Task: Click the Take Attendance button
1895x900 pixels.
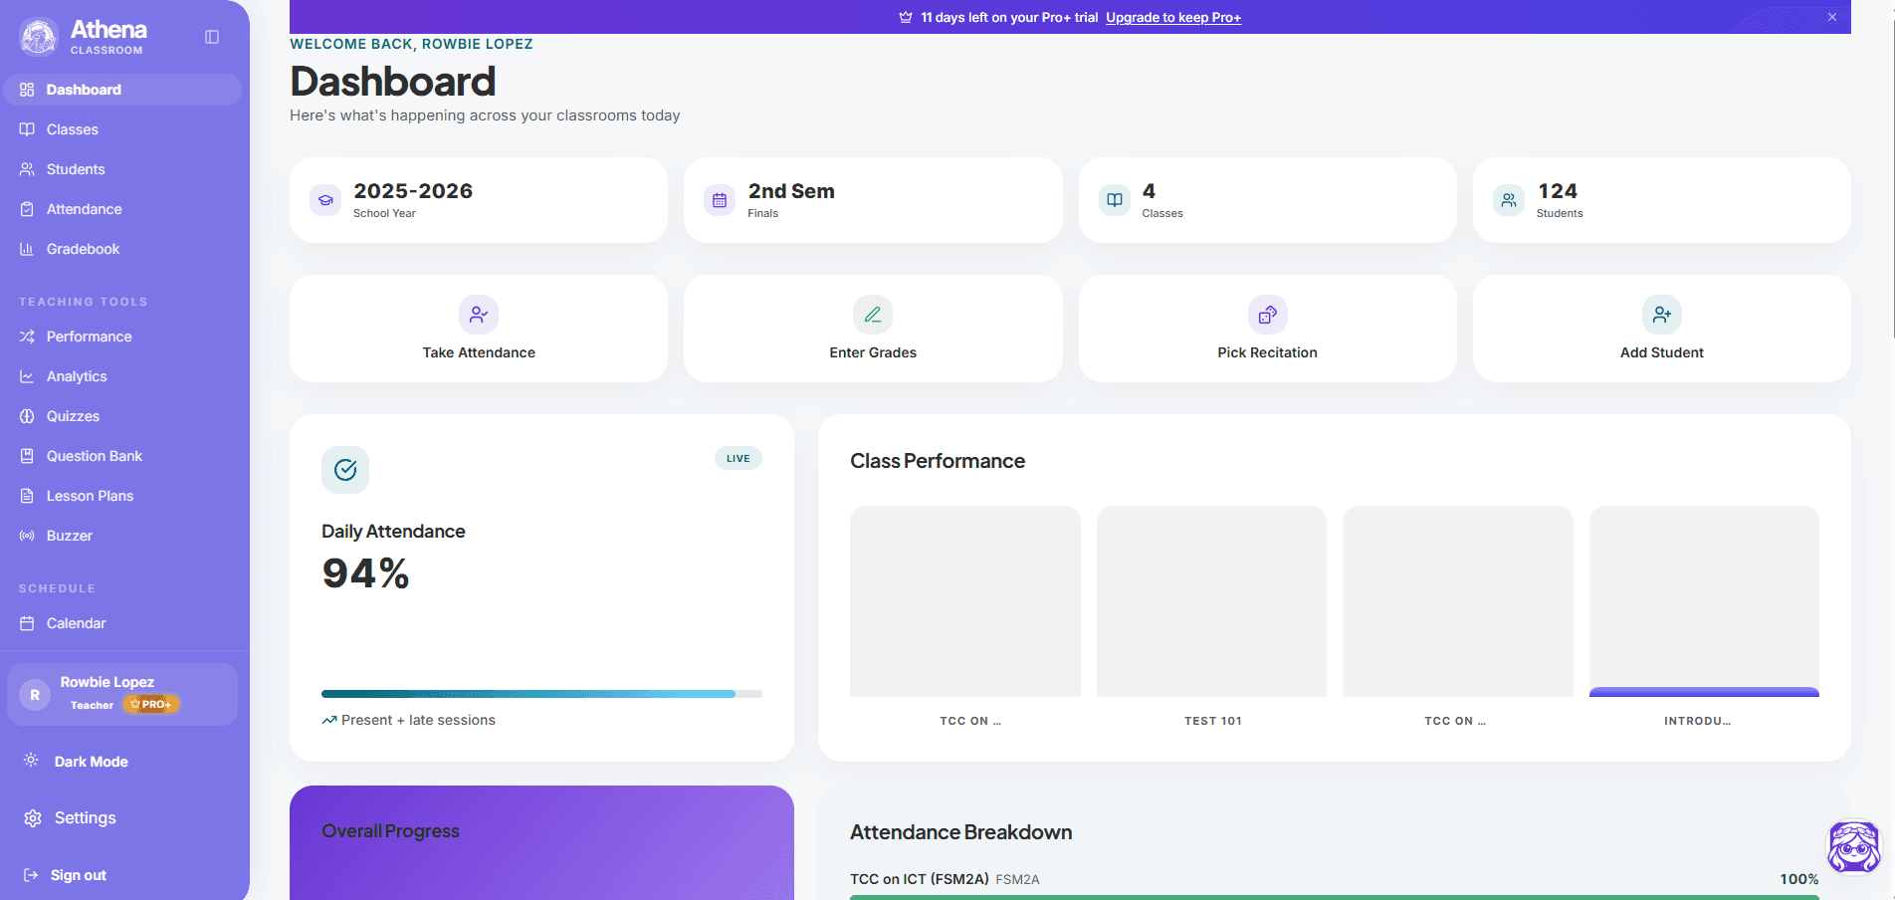Action: [x=479, y=329]
